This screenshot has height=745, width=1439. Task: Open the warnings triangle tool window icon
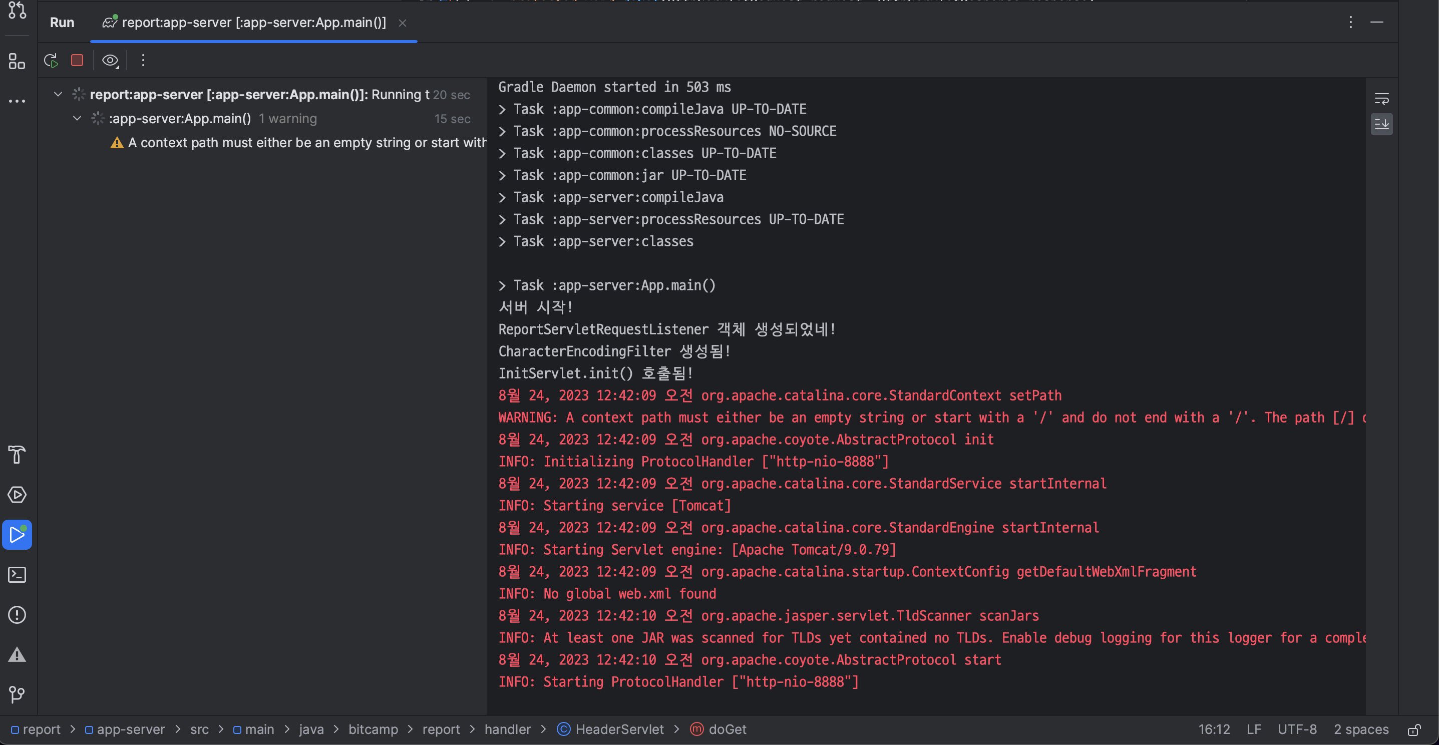[x=17, y=654]
